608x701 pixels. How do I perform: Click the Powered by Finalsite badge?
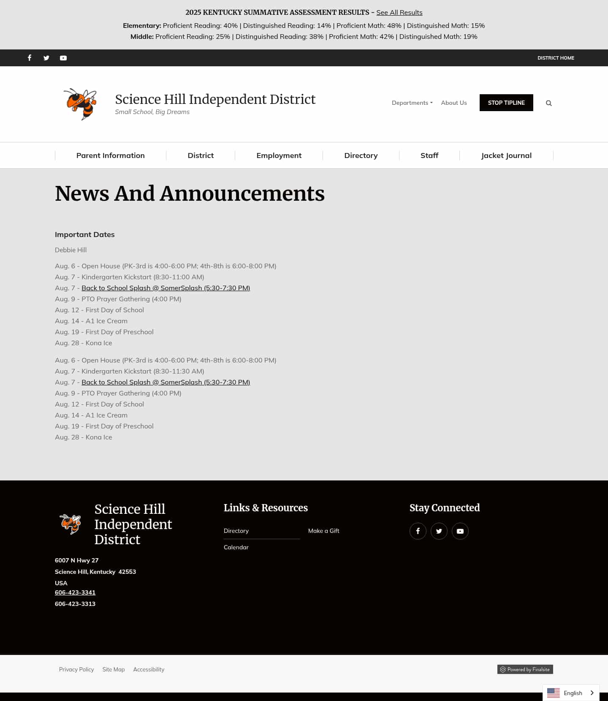coord(525,669)
